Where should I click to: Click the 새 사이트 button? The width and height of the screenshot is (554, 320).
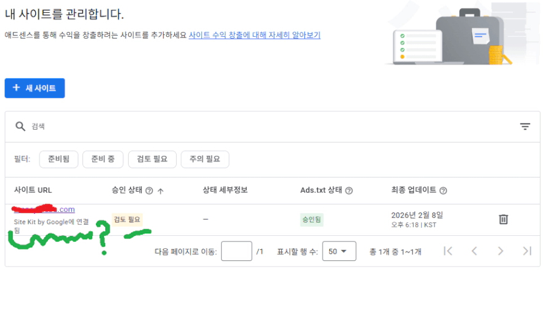click(34, 88)
